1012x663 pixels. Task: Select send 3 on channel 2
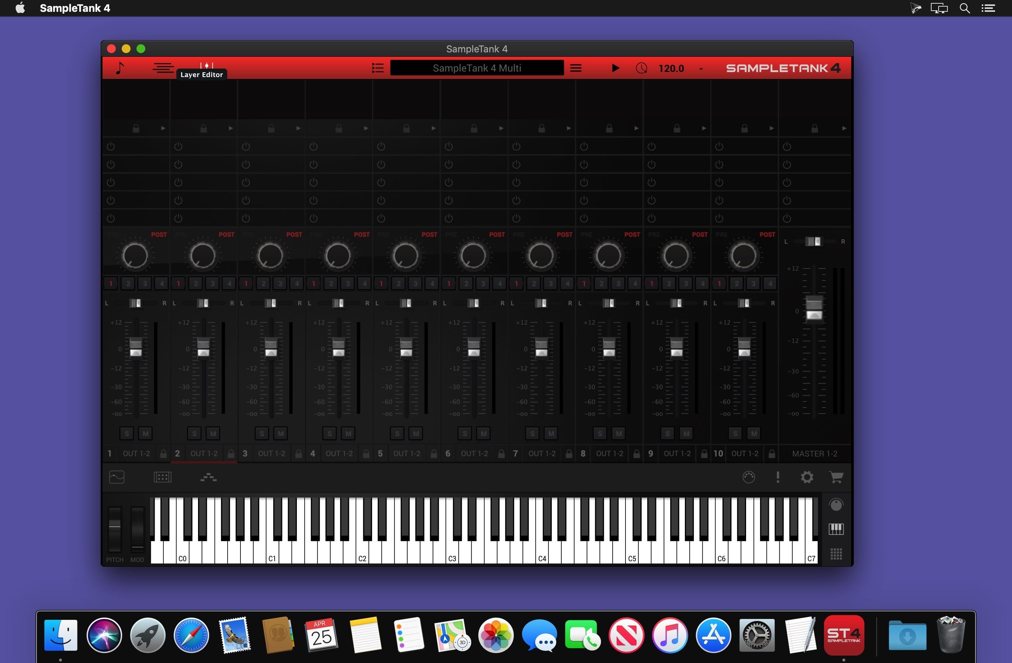point(212,283)
